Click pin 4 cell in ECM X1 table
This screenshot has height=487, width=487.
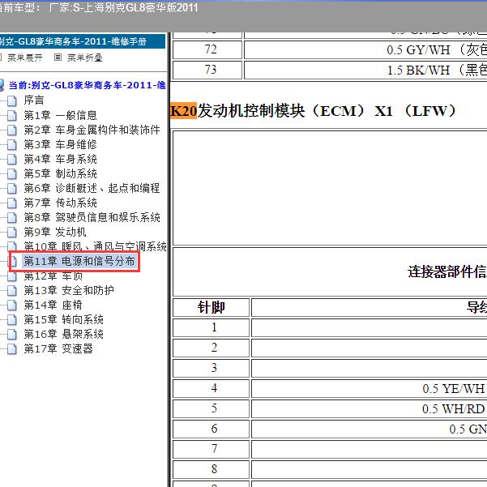211,388
